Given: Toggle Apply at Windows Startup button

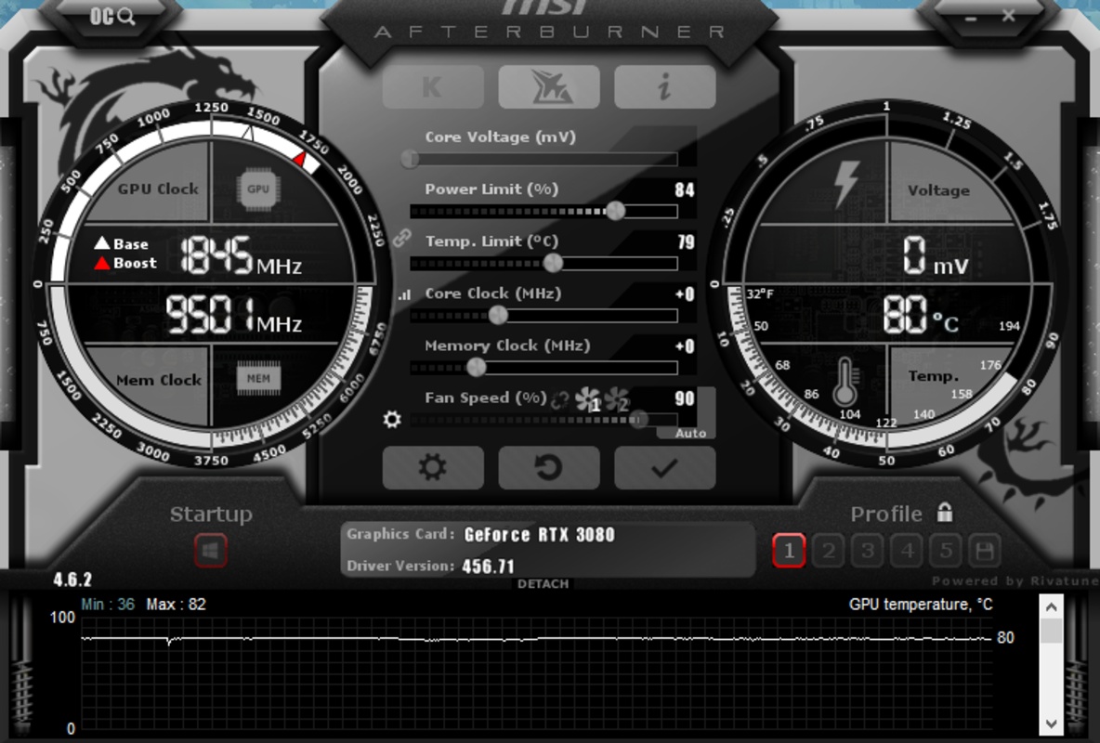Looking at the screenshot, I should 211,551.
